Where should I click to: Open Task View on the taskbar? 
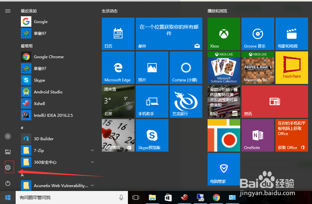click(x=136, y=197)
